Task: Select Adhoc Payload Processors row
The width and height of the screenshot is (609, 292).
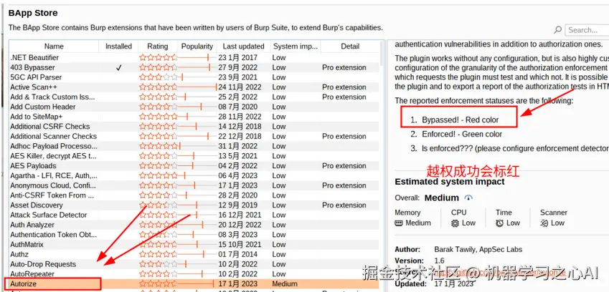Action: [194, 146]
